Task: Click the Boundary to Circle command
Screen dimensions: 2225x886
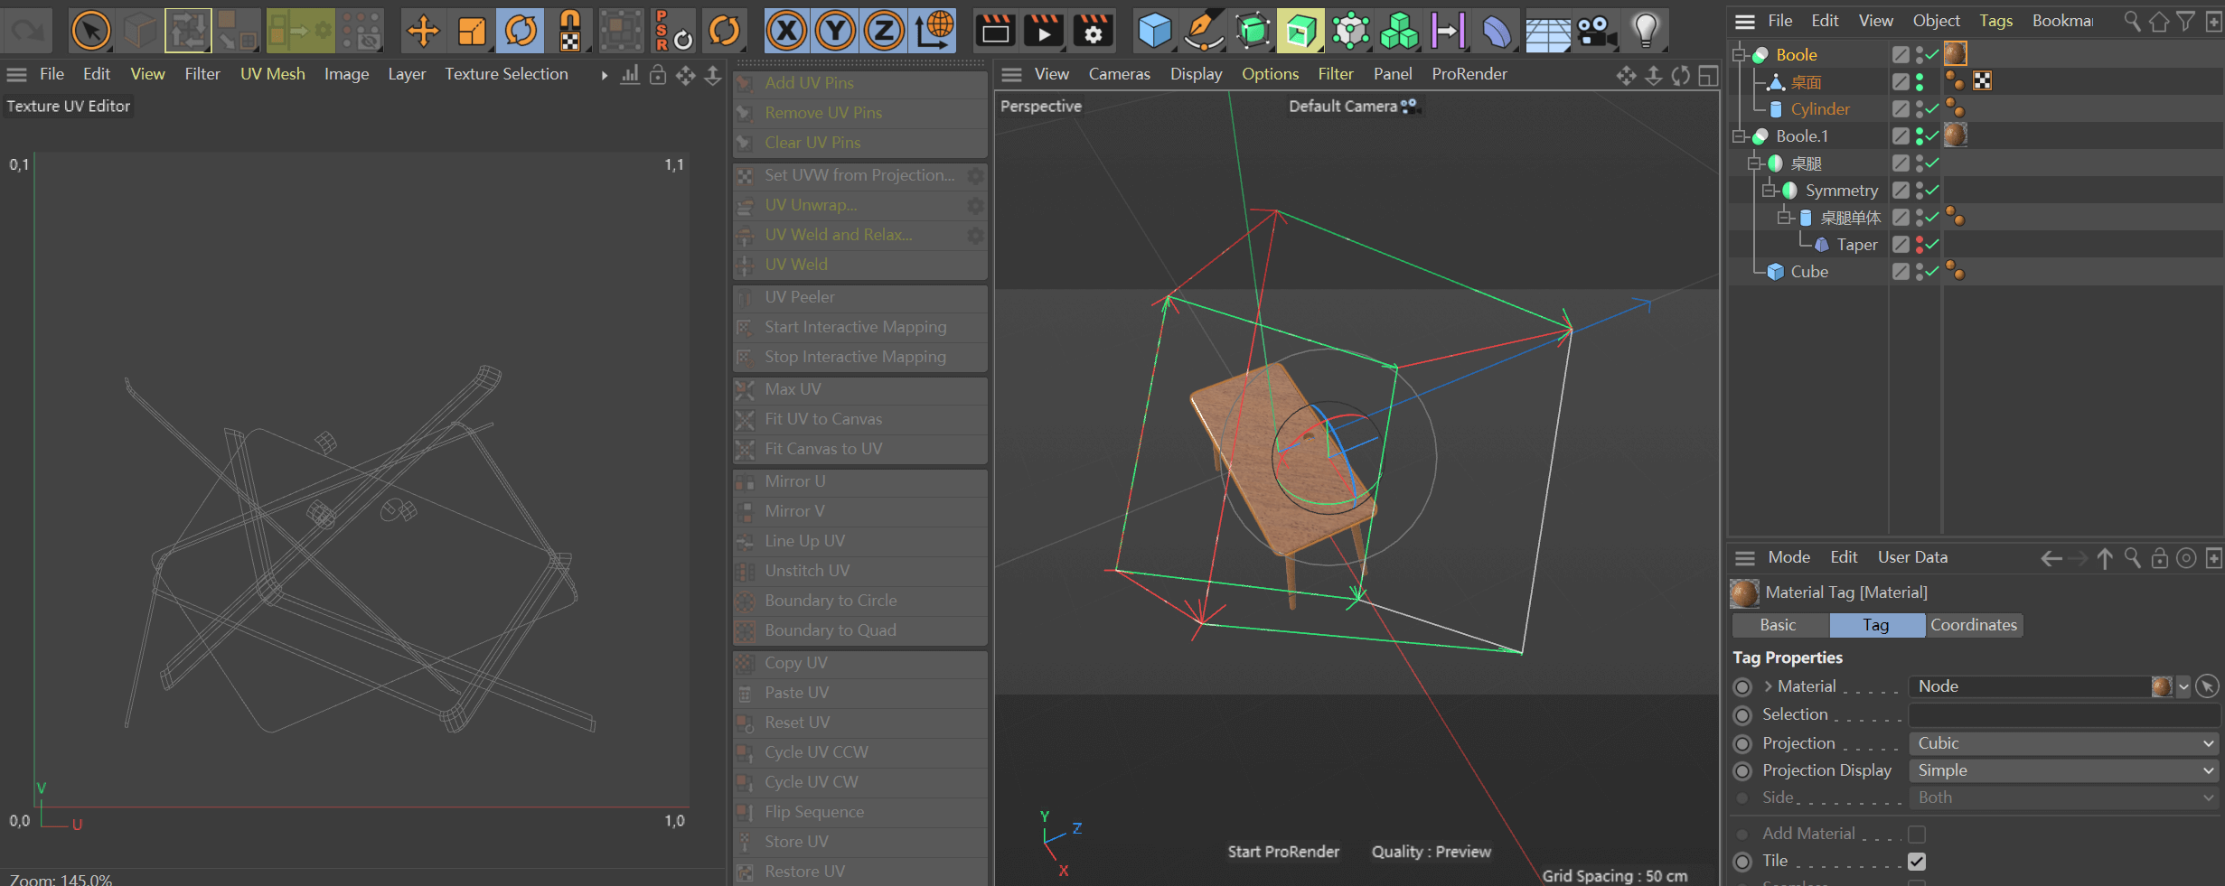Action: [x=859, y=601]
